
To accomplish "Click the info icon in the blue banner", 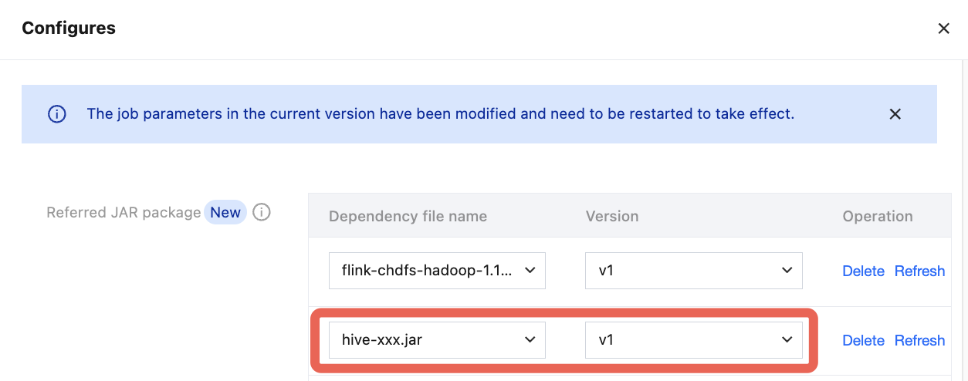I will [57, 114].
